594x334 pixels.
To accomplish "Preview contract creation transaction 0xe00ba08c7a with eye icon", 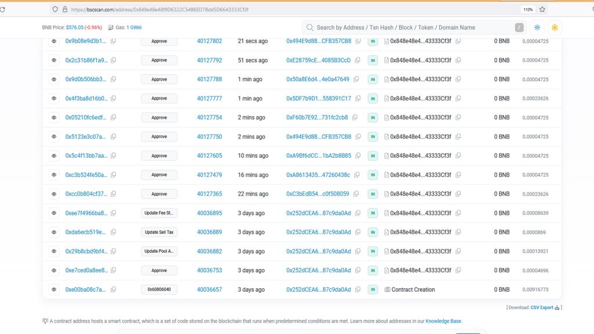I will [53, 289].
